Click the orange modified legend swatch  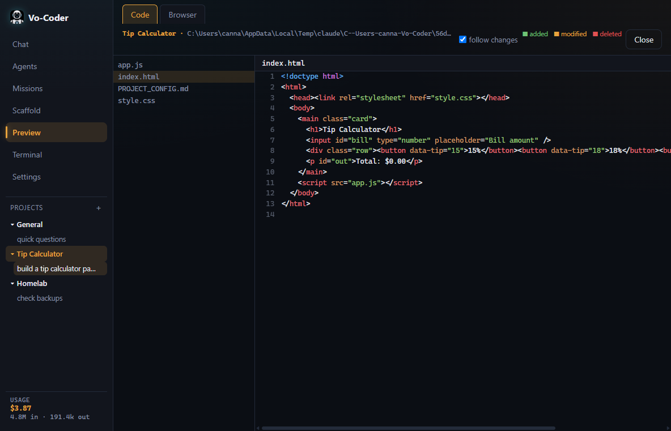tap(557, 34)
